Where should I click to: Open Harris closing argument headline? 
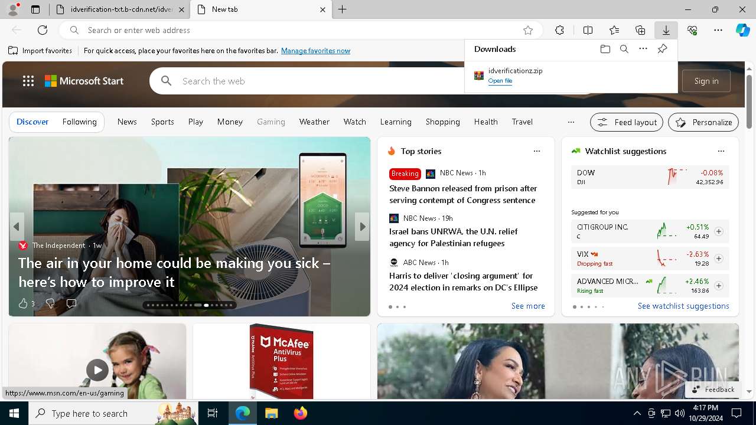463,282
